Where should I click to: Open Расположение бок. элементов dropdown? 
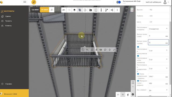coord(158,60)
